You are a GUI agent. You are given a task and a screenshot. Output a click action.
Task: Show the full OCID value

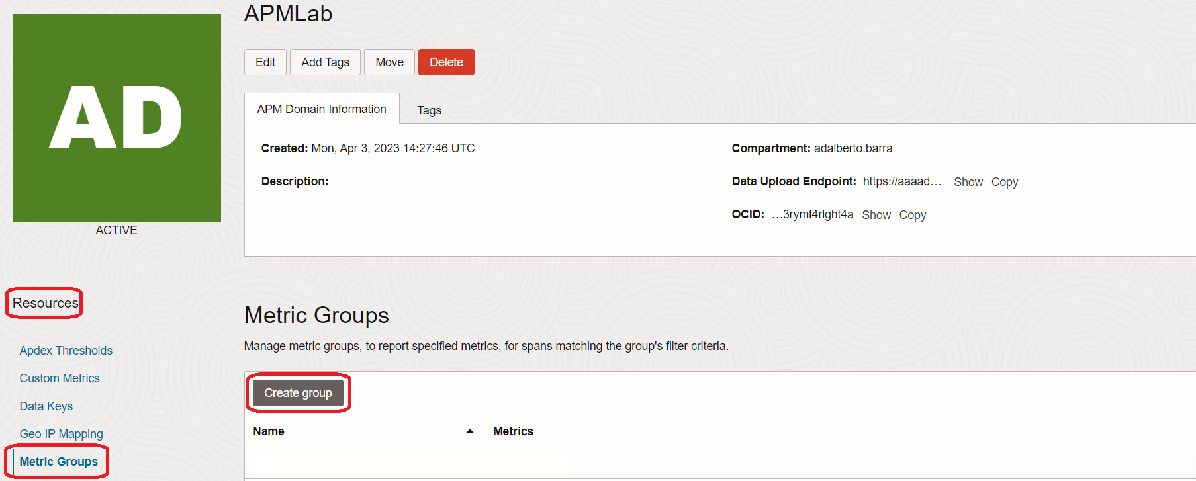point(876,215)
